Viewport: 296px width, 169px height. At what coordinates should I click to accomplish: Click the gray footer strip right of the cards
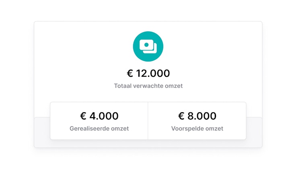[254, 132]
